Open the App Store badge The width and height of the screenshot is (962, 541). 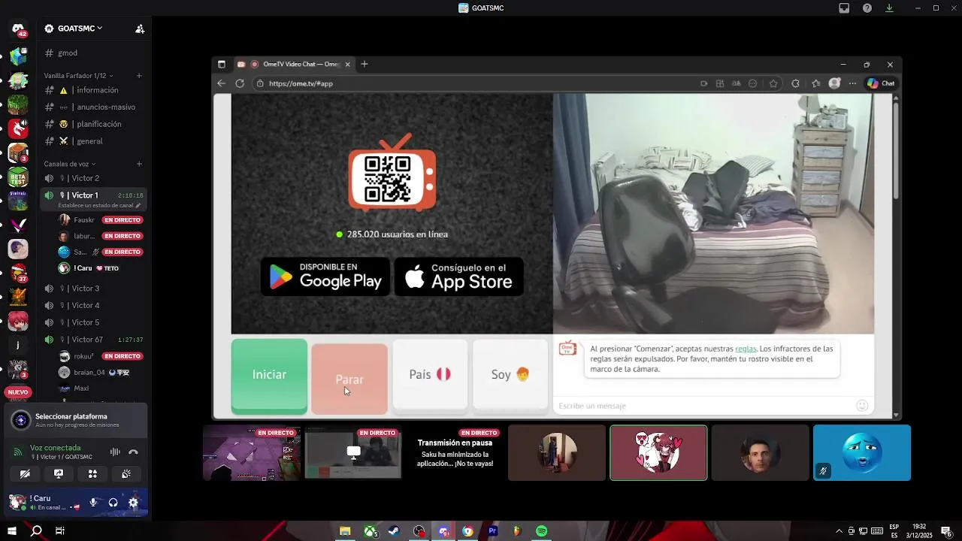coord(459,277)
